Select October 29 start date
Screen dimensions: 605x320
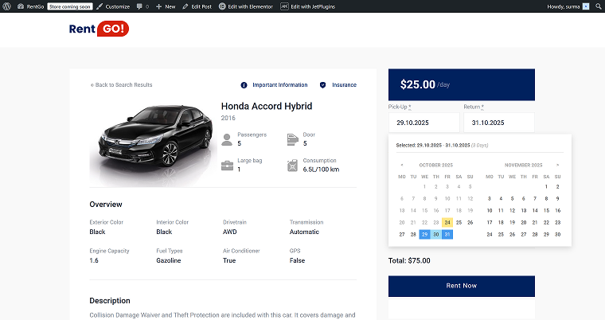[424, 234]
